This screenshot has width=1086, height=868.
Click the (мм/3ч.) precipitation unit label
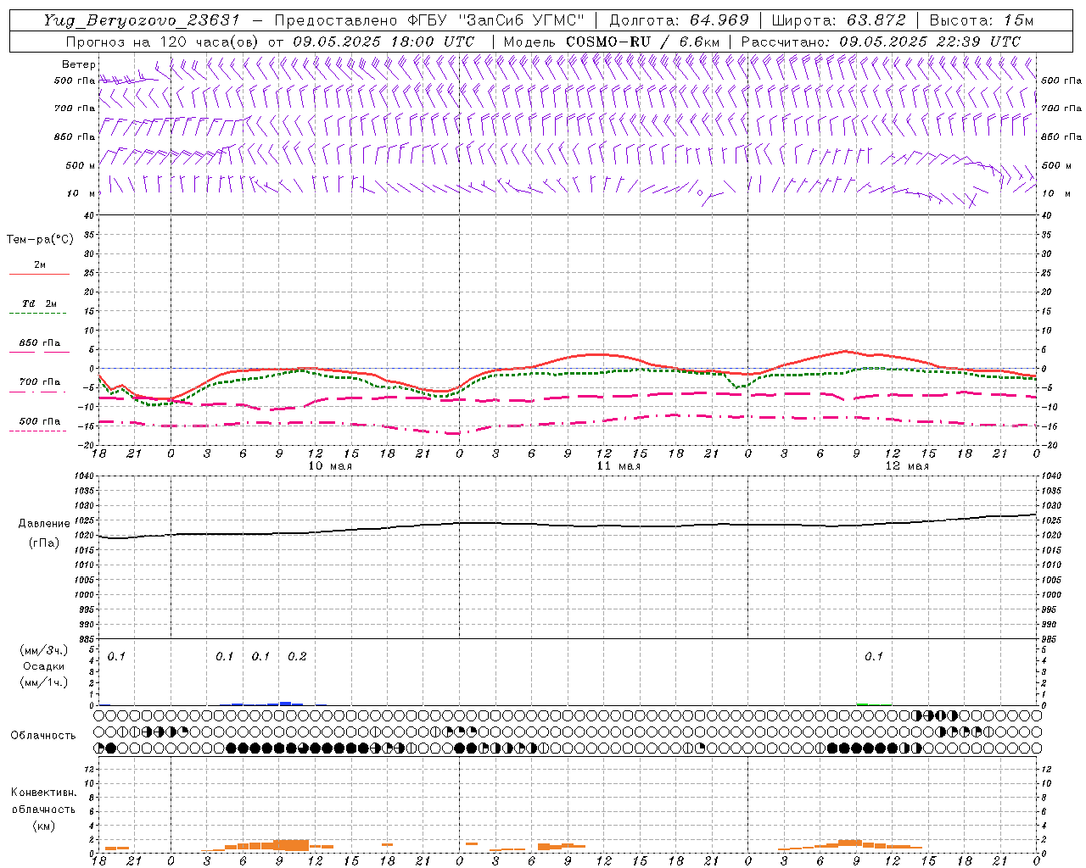[x=43, y=650]
